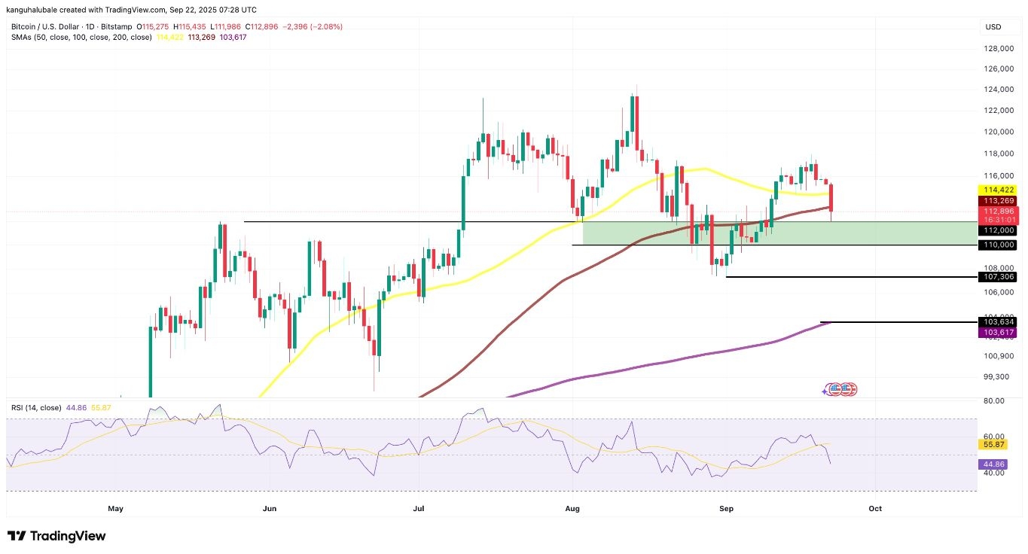Viewport: 1028px width, 554px height.
Task: Click the USD currency label top-right
Action: (994, 26)
